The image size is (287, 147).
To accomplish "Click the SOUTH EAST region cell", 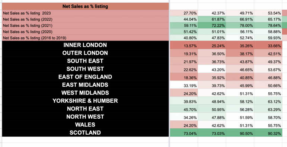I will [x=85, y=61].
